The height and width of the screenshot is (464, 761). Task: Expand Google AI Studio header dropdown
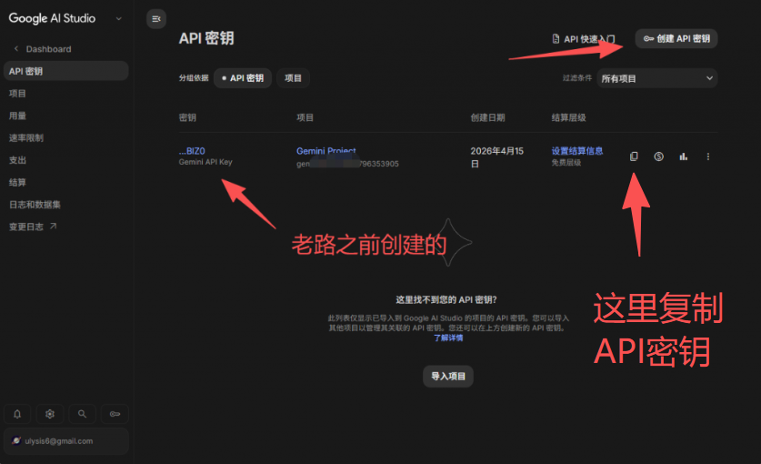118,18
